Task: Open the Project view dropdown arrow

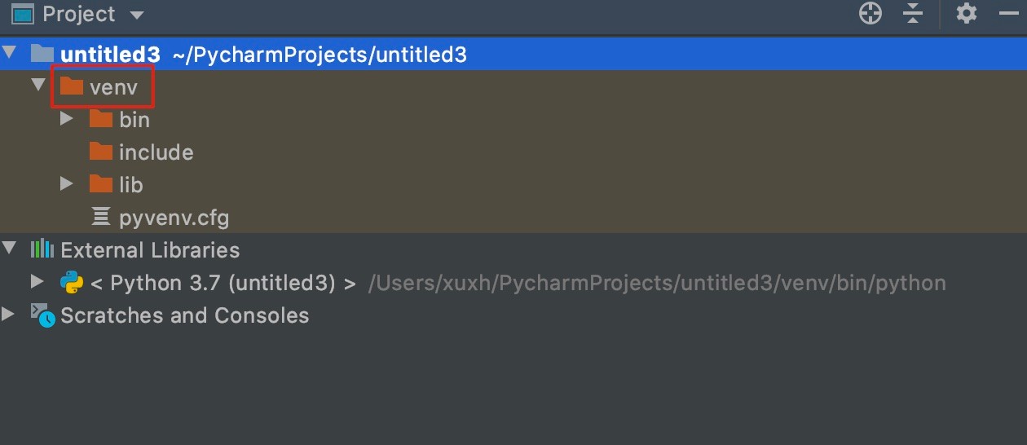Action: (136, 15)
